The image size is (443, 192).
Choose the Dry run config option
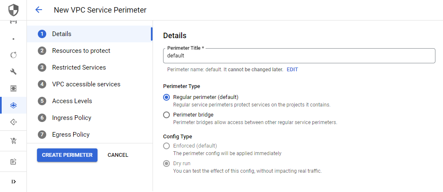pos(166,163)
